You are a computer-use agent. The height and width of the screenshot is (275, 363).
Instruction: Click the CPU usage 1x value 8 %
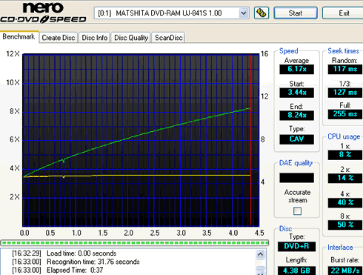[345, 155]
